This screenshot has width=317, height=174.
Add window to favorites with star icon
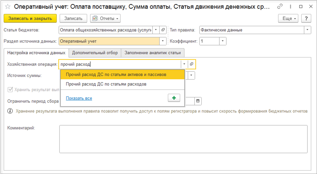8,7
